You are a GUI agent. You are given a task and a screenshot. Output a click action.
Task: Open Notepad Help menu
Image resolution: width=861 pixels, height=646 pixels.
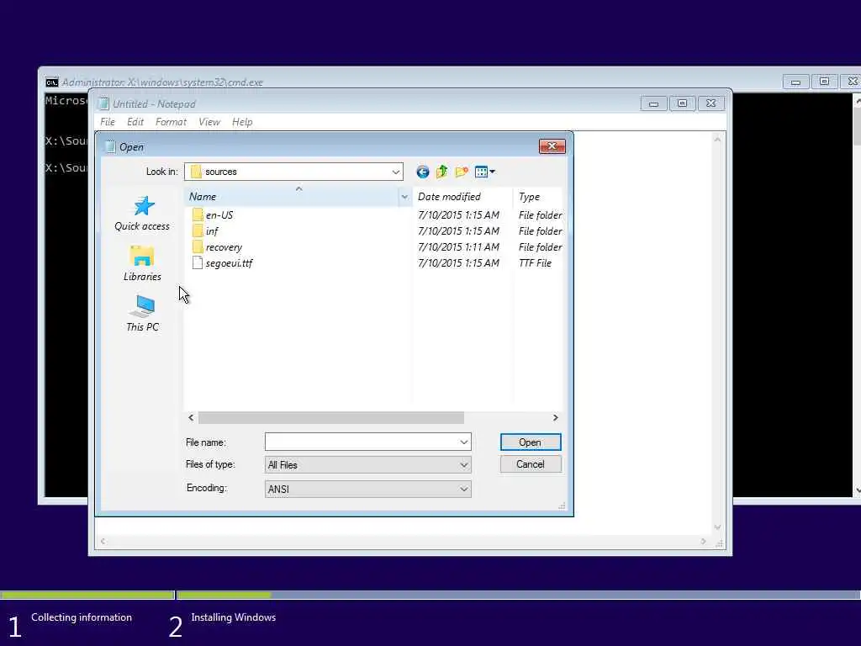click(242, 122)
